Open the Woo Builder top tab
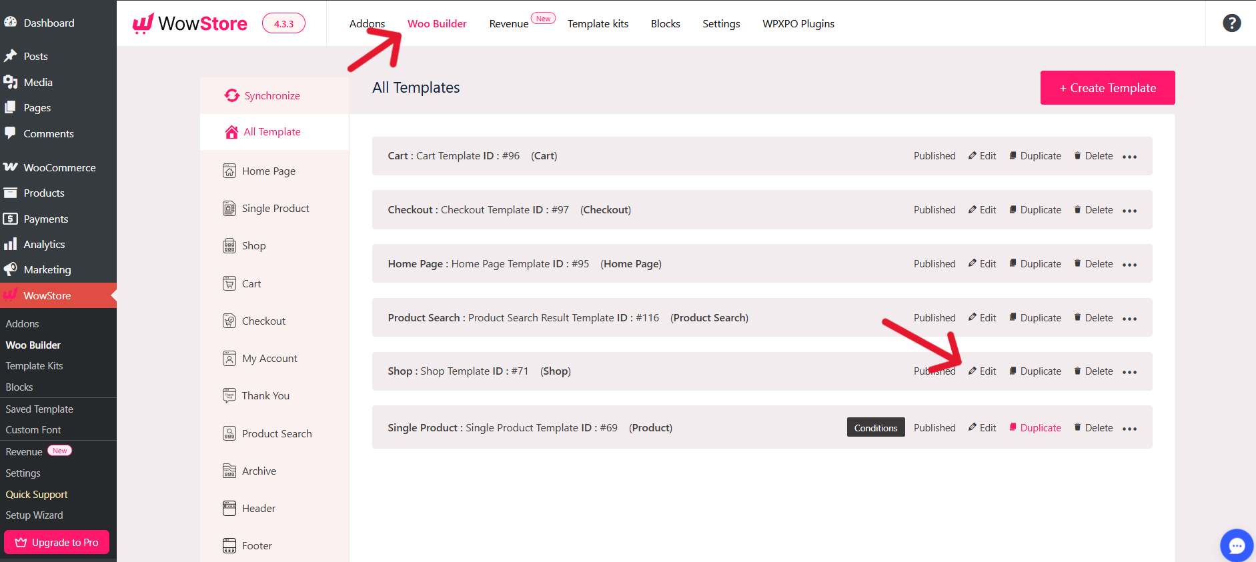Image resolution: width=1256 pixels, height=562 pixels. 437,24
